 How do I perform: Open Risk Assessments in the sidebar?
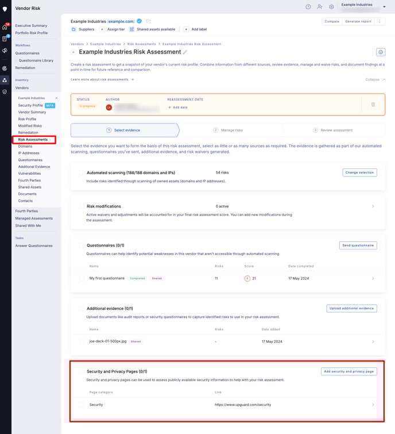pos(33,140)
